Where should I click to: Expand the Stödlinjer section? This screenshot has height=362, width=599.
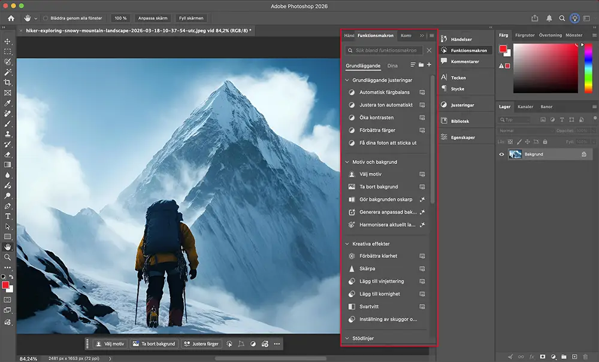(347, 339)
